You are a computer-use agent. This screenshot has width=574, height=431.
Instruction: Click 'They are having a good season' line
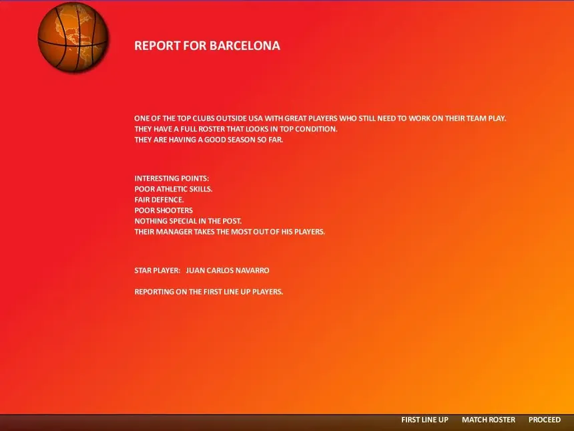(x=209, y=140)
